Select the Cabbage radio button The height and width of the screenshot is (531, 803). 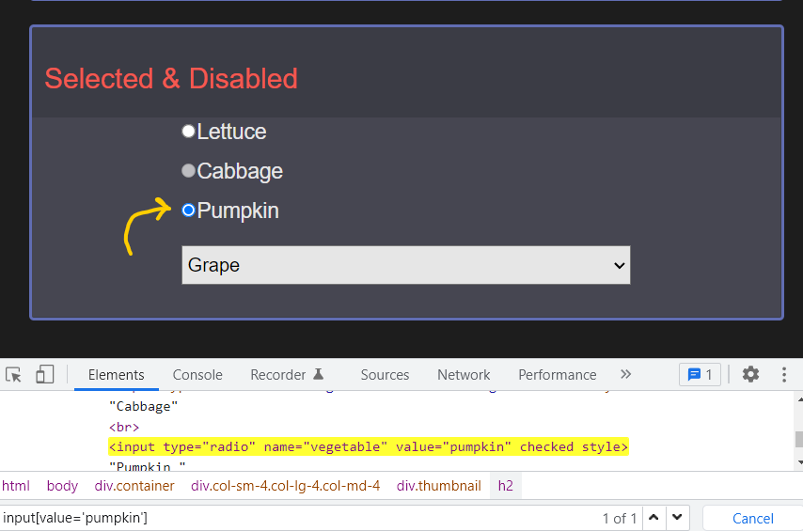(x=188, y=170)
